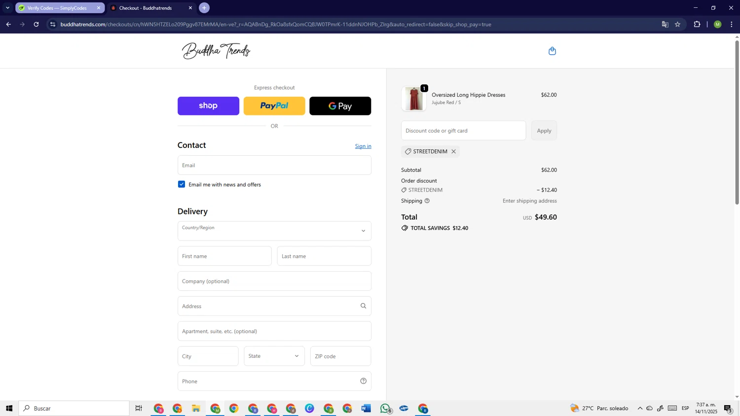Focus the City field

[208, 356]
